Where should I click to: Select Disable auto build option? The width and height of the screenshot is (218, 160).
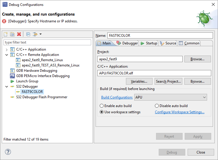click(157, 106)
